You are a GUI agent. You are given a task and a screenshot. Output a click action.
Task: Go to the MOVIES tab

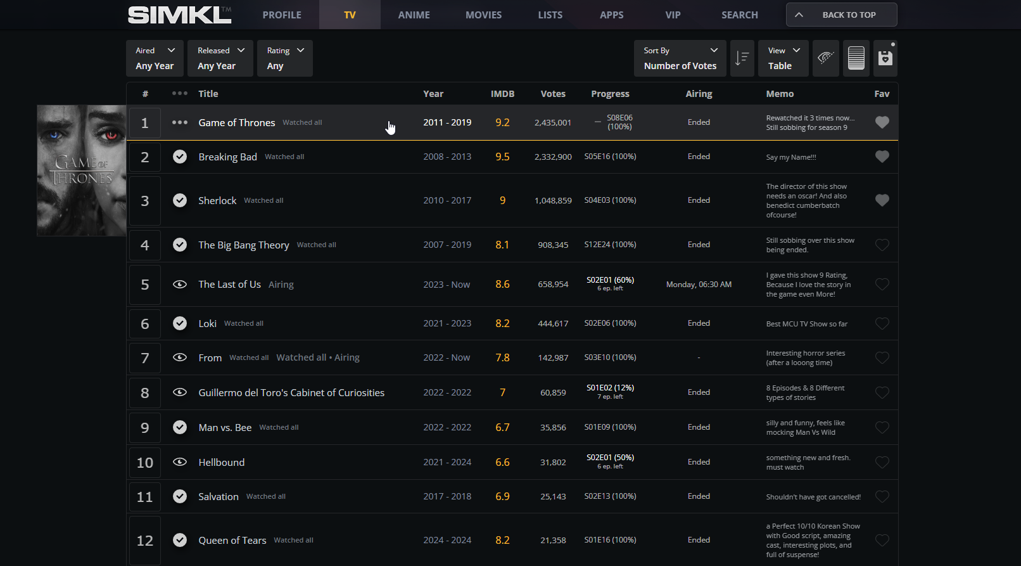click(483, 15)
